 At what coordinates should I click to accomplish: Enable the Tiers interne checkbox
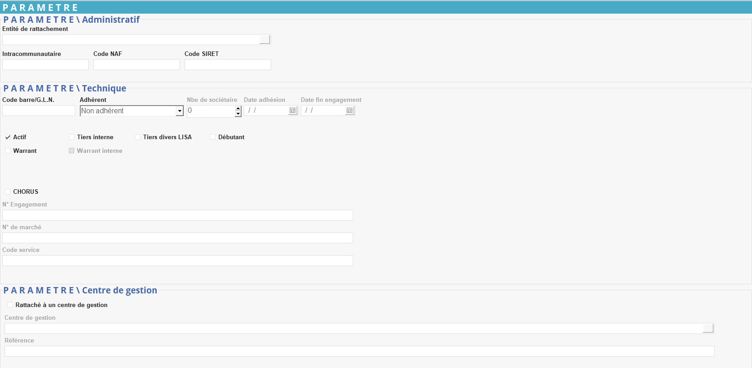tap(72, 137)
